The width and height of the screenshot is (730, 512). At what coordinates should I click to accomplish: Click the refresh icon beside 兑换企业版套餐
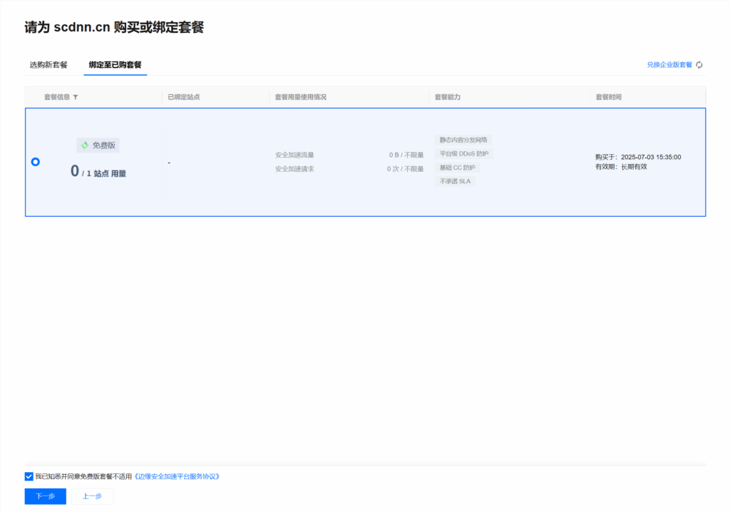tap(699, 65)
